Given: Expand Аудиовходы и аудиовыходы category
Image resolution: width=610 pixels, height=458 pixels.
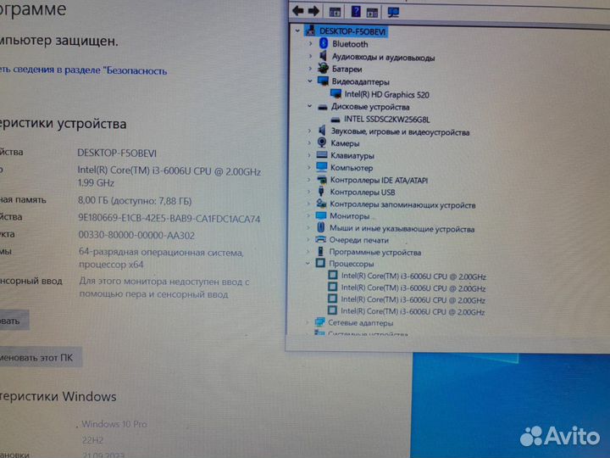Looking at the screenshot, I should pyautogui.click(x=310, y=56).
